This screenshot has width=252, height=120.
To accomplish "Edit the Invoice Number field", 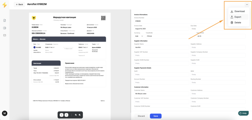I will (190, 21).
